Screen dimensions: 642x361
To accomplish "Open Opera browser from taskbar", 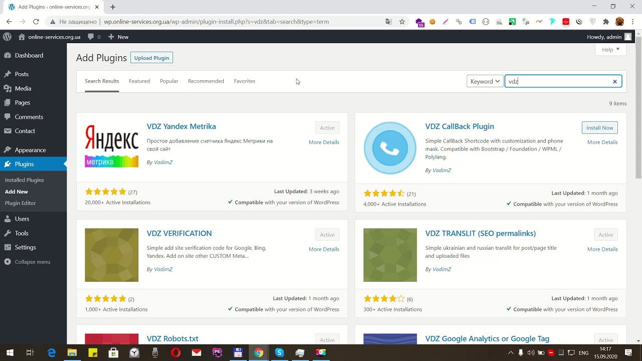I will (176, 352).
